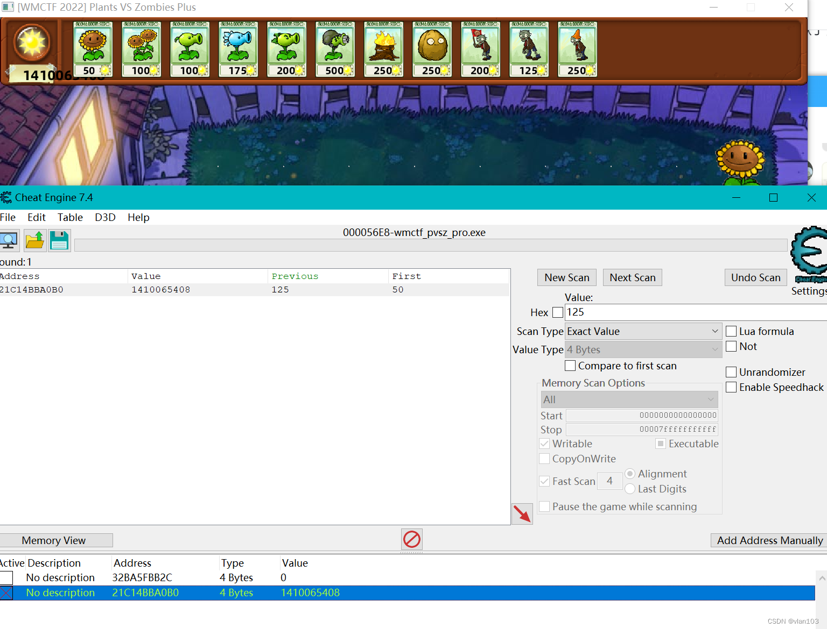Open the Edit menu
Viewport: 827px width, 629px height.
37,217
